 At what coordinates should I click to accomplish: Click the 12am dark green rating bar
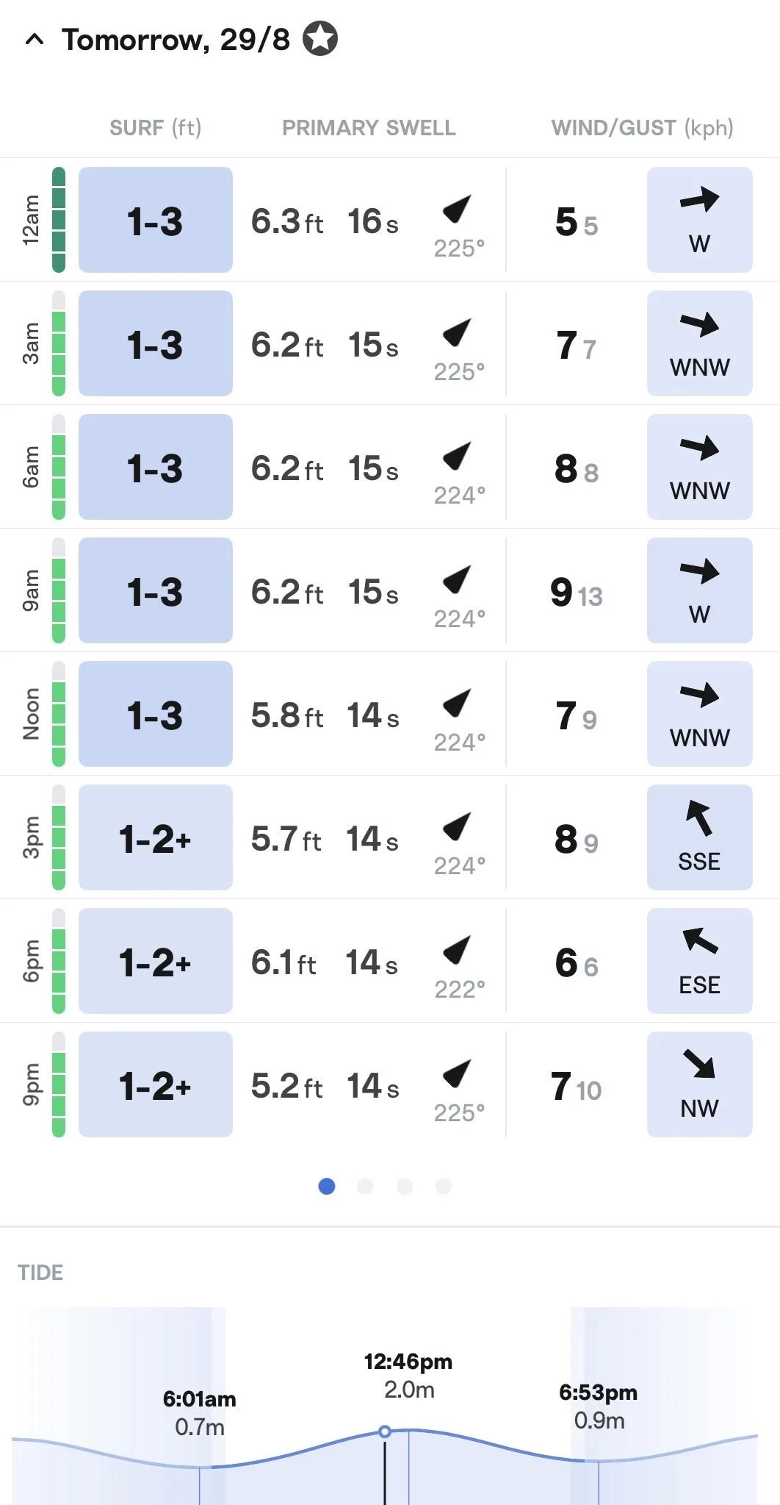(x=59, y=220)
